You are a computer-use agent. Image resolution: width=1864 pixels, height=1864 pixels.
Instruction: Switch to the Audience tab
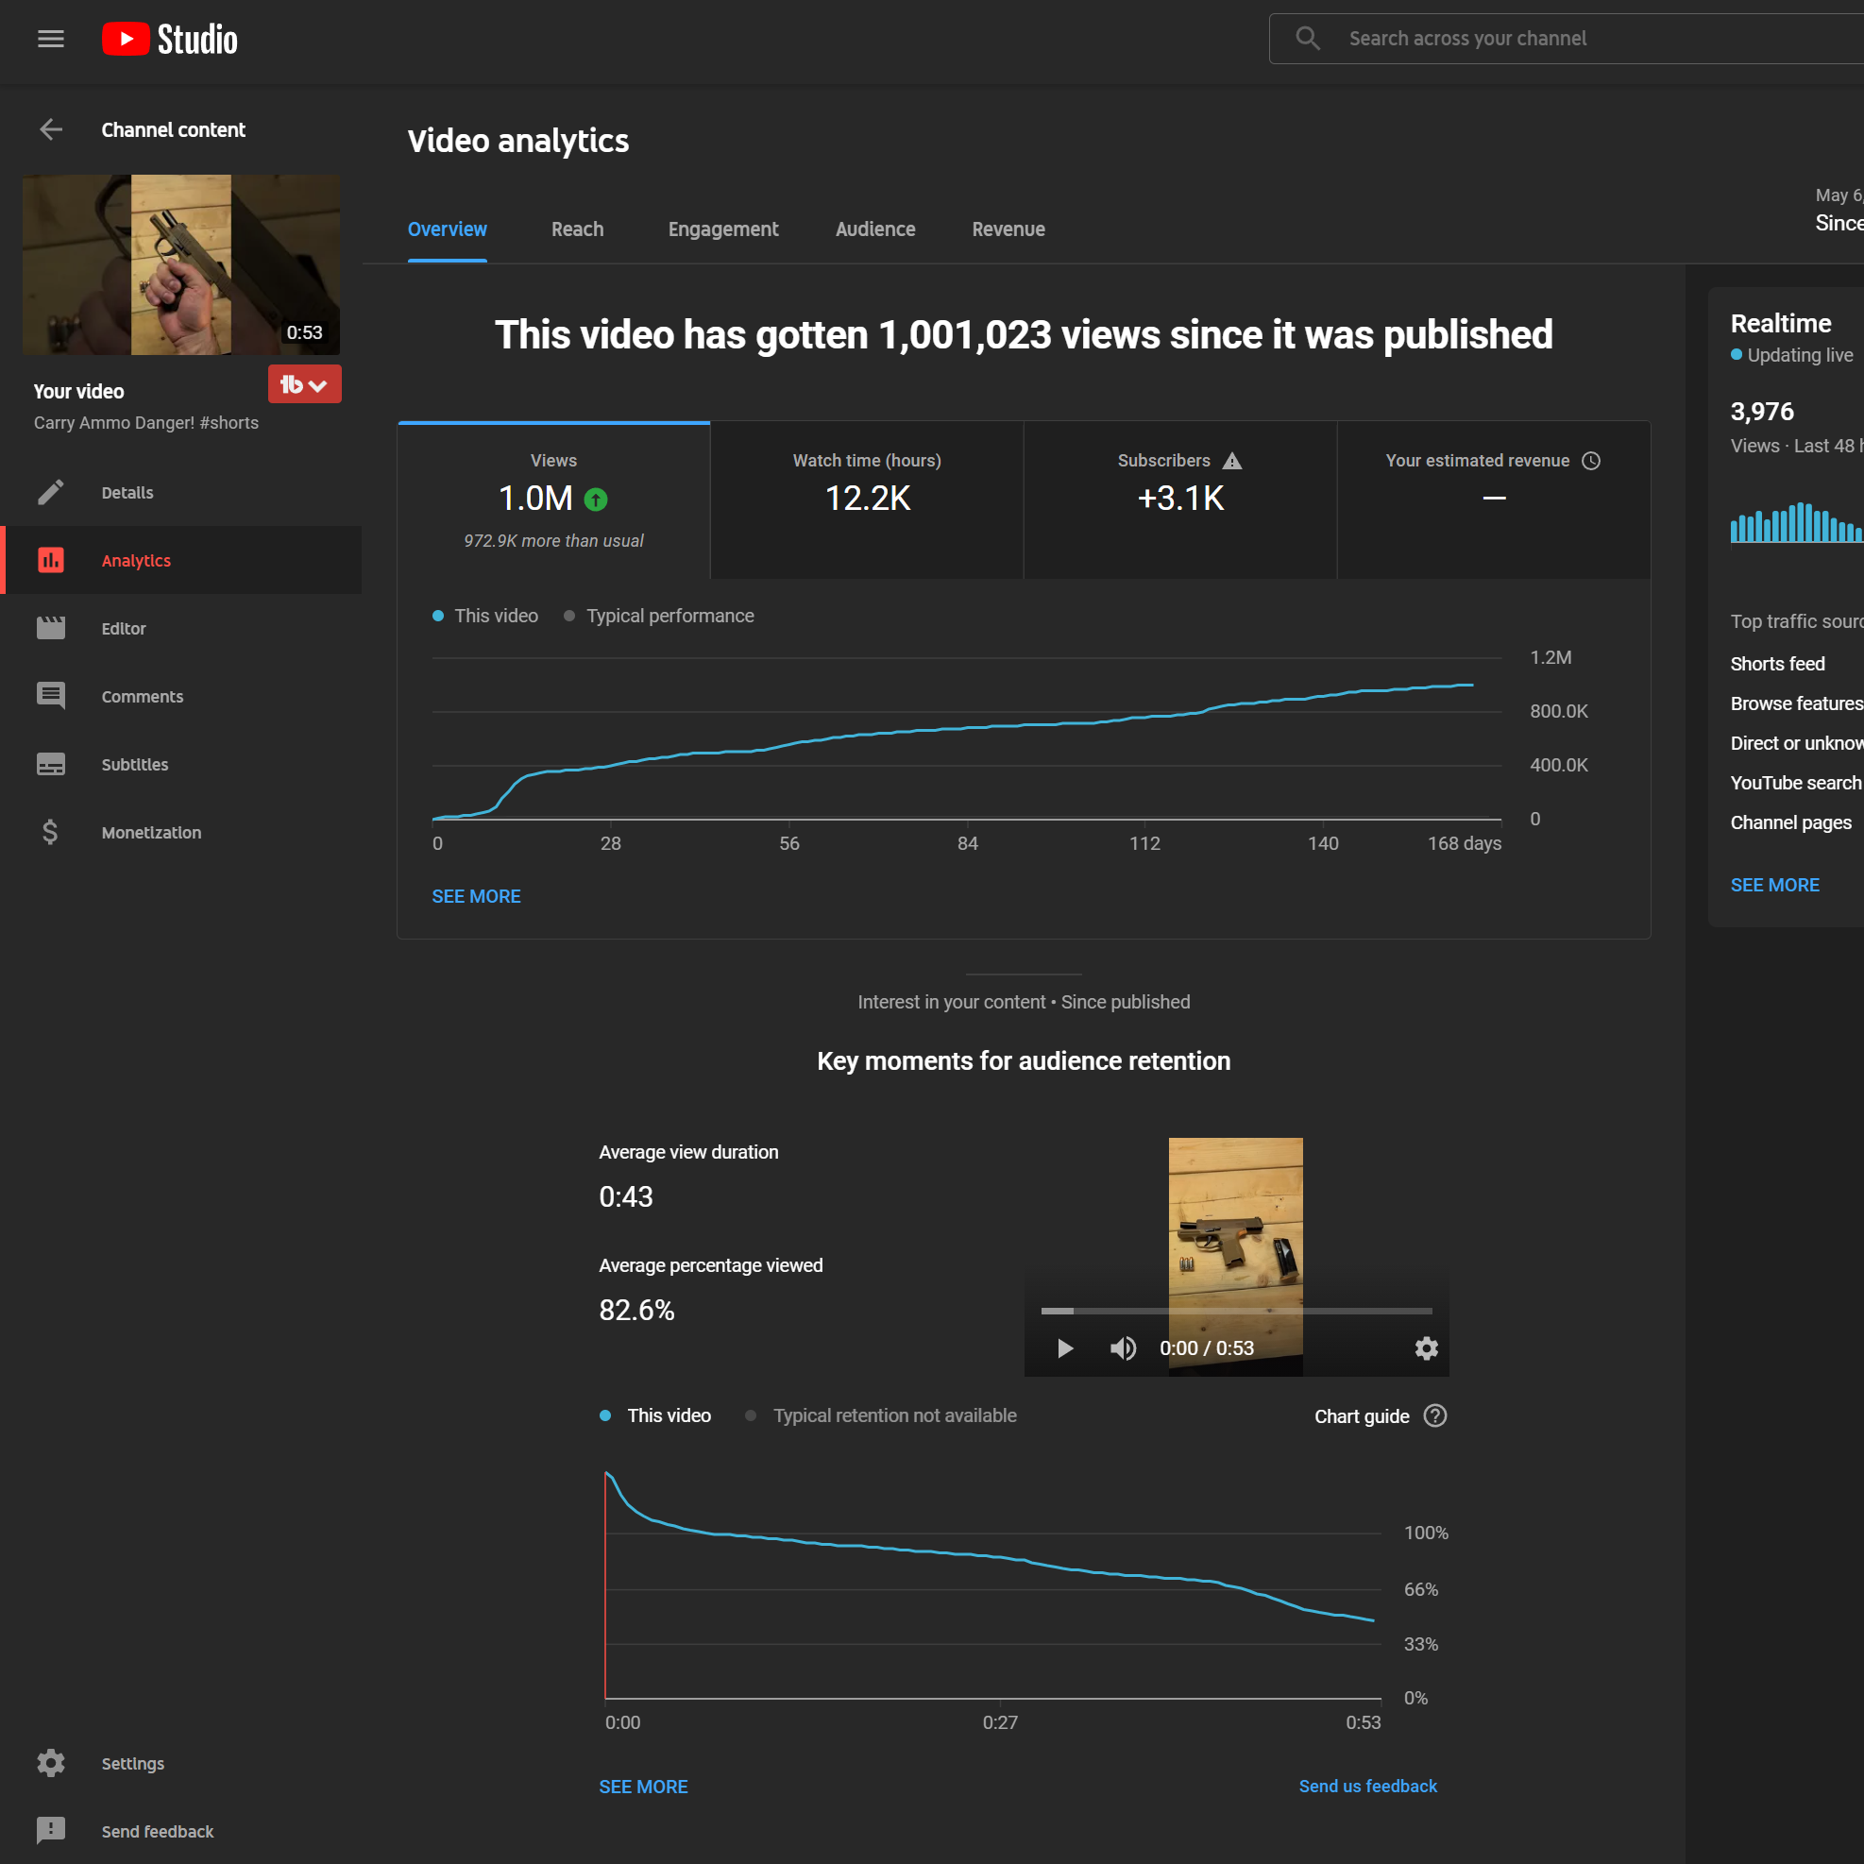(x=874, y=229)
